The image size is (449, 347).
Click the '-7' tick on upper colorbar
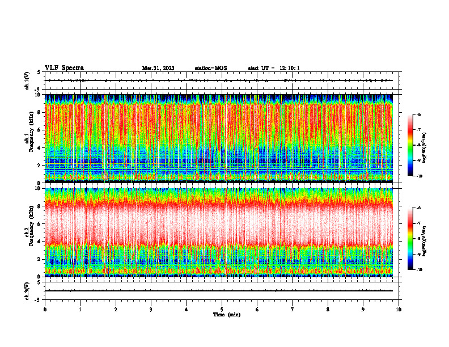pyautogui.click(x=418, y=130)
